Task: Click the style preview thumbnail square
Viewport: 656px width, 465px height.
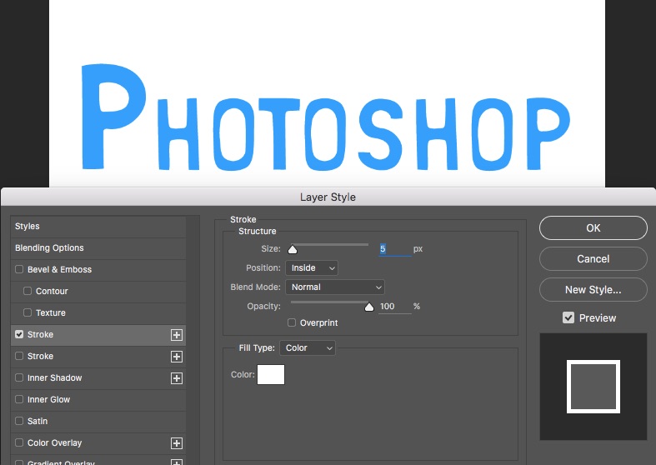Action: tap(593, 387)
